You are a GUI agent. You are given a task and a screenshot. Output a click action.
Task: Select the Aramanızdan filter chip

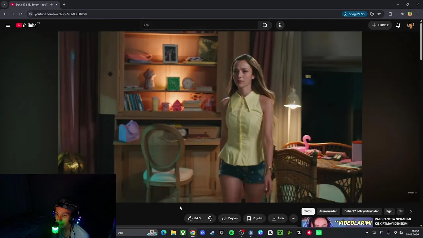coord(328,211)
